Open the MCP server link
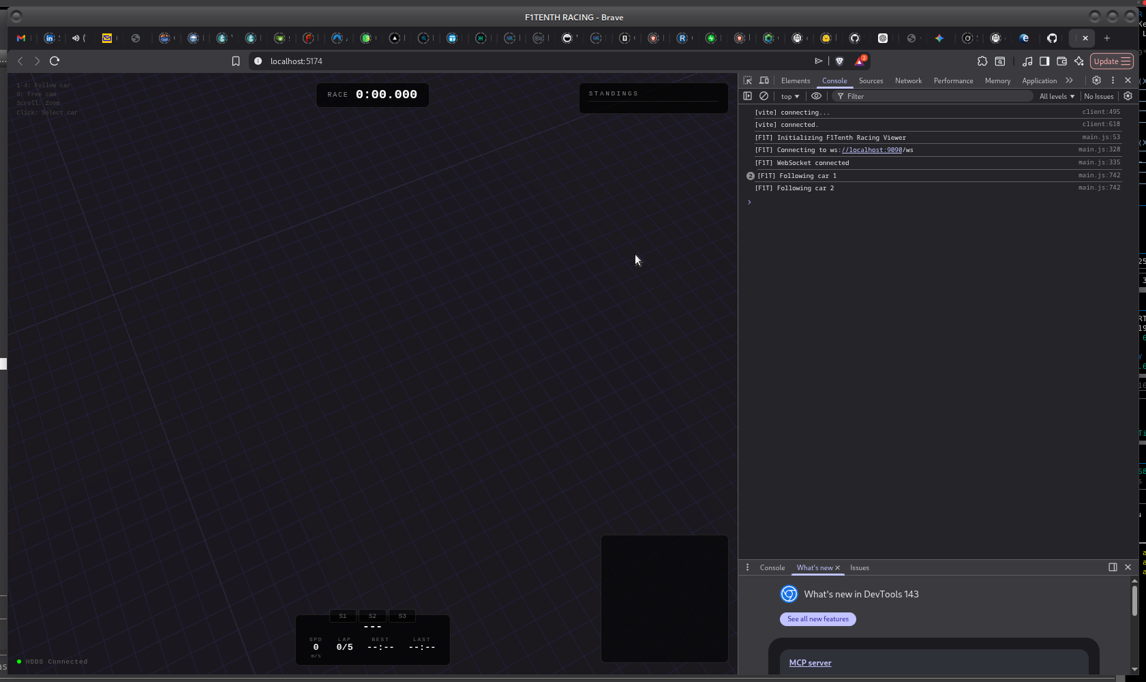The width and height of the screenshot is (1146, 682). click(810, 663)
